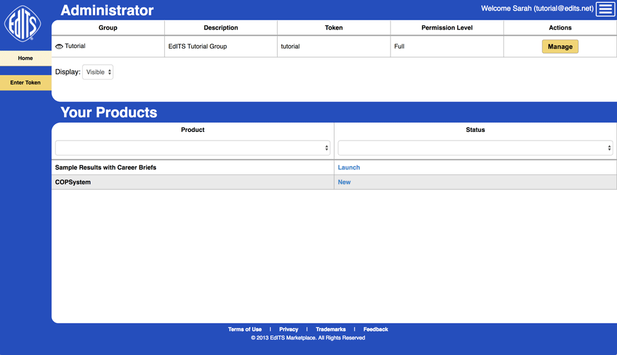
Task: Click the COPSystem product name
Action: 73,182
